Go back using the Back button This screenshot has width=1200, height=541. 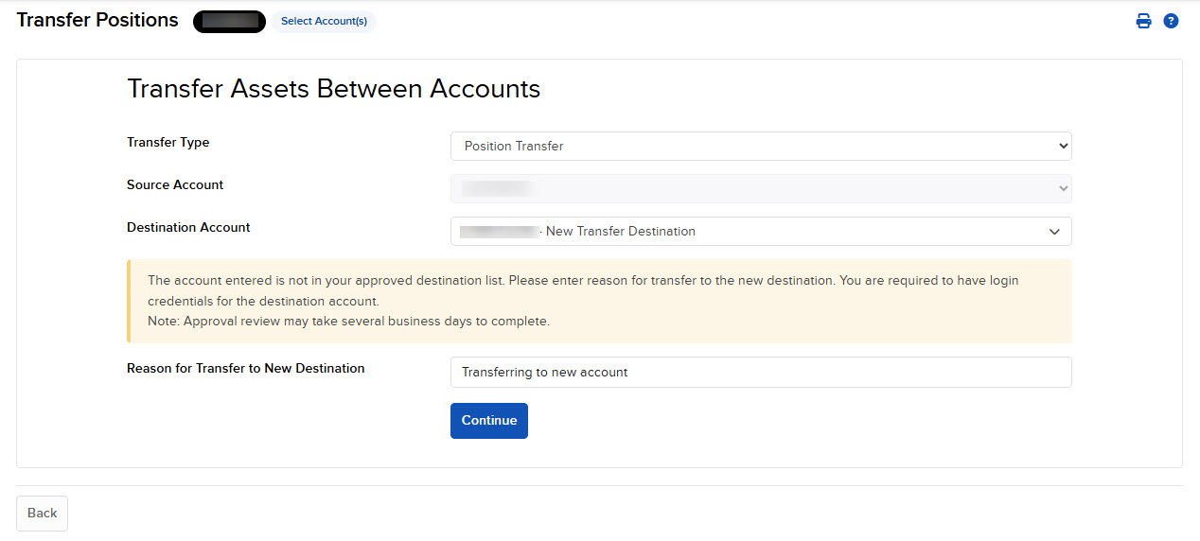[x=42, y=513]
